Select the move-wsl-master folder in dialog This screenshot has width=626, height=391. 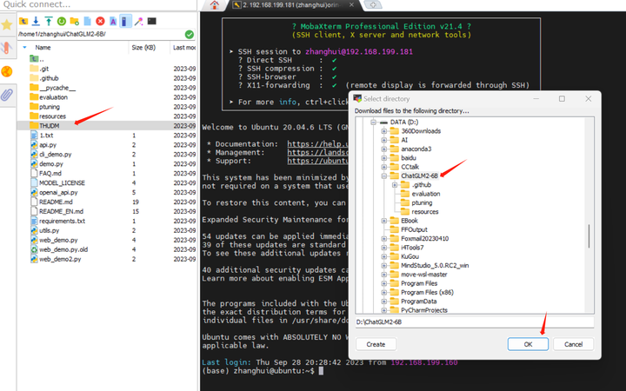[x=424, y=274]
